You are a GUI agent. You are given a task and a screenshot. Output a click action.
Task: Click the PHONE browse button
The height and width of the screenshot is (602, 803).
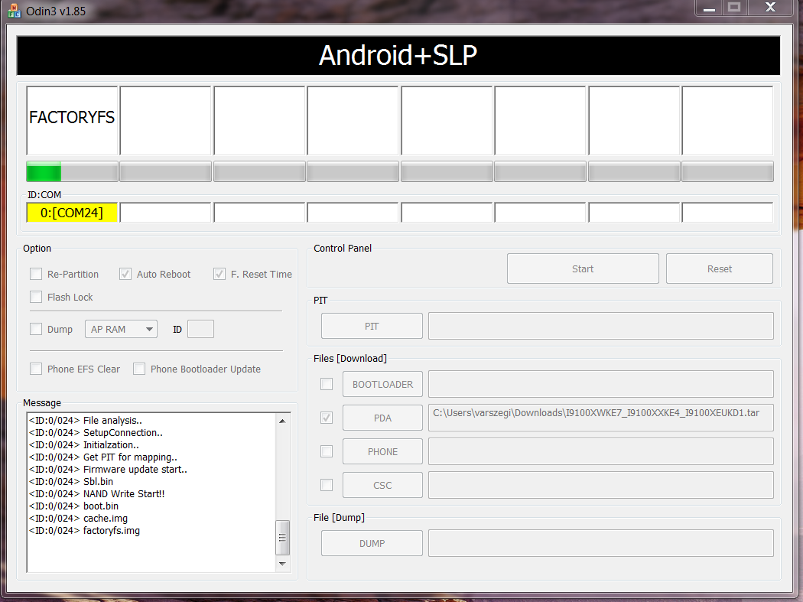382,451
